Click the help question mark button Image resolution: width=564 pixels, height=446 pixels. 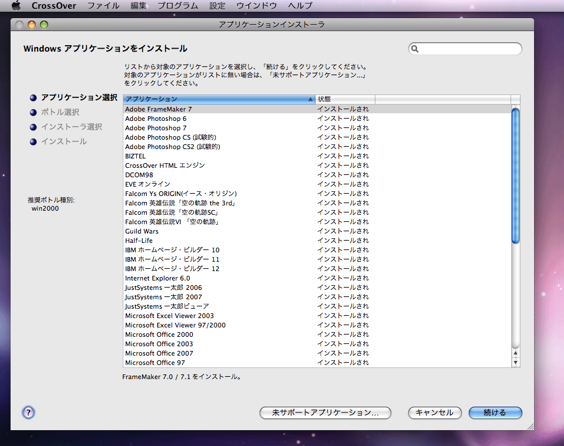coord(28,412)
